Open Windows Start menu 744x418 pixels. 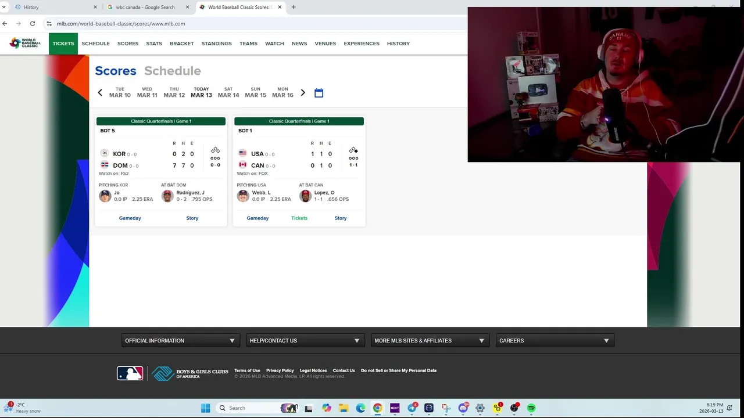pyautogui.click(x=205, y=408)
